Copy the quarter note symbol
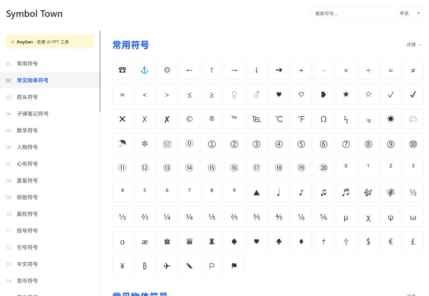Screen dimensions: 429x296 click(x=279, y=192)
